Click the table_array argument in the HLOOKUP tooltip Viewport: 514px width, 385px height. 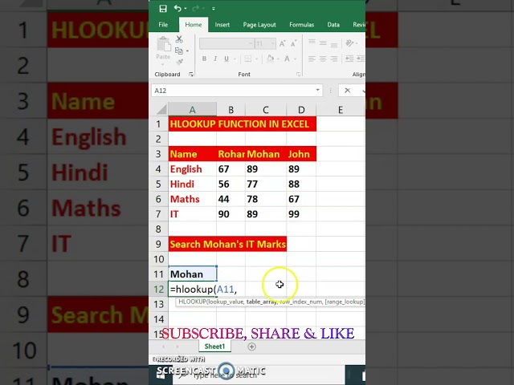coord(261,302)
